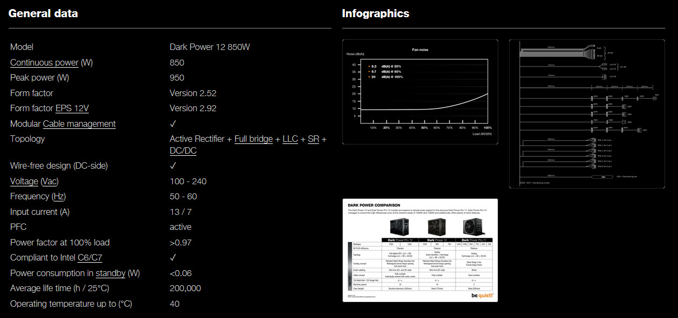Click the 'Hz' unit link
The height and width of the screenshot is (318, 678).
59,196
